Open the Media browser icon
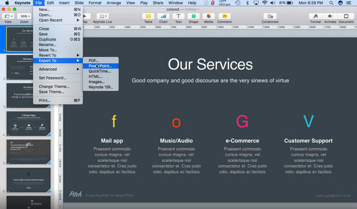Screen dimensions: 357x209 click(209, 16)
